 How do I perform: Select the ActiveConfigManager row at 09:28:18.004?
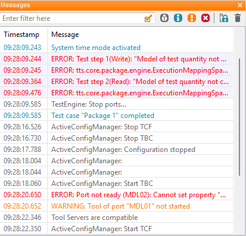coord(117,161)
